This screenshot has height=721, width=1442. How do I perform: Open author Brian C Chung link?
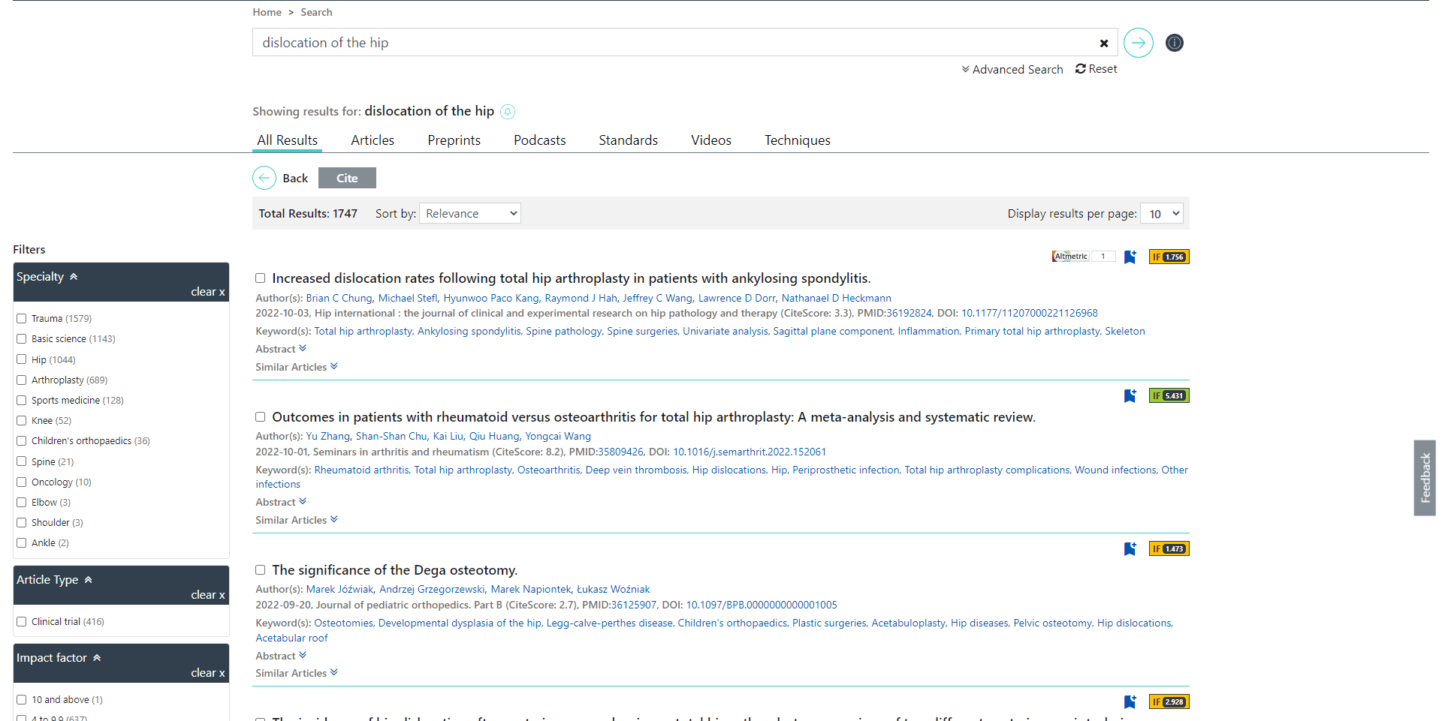click(x=339, y=298)
